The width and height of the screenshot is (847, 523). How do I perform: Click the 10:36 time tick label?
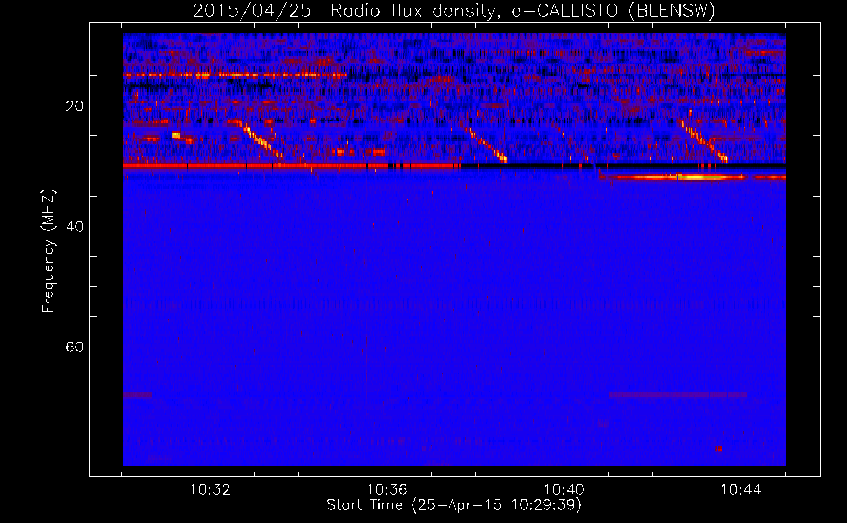pos(387,490)
